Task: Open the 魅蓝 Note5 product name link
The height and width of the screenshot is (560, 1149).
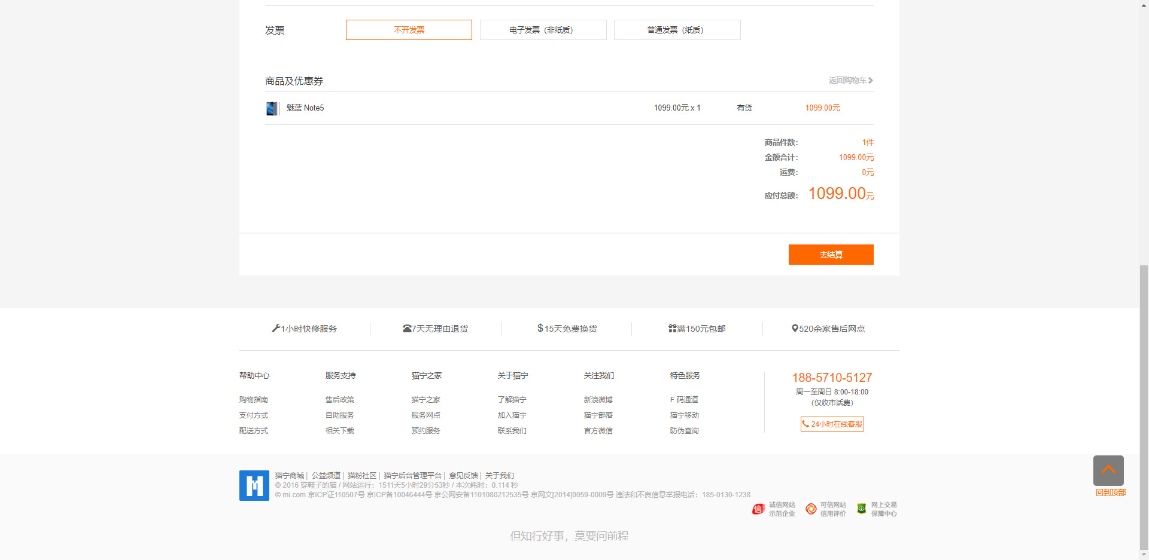Action: pyautogui.click(x=305, y=108)
